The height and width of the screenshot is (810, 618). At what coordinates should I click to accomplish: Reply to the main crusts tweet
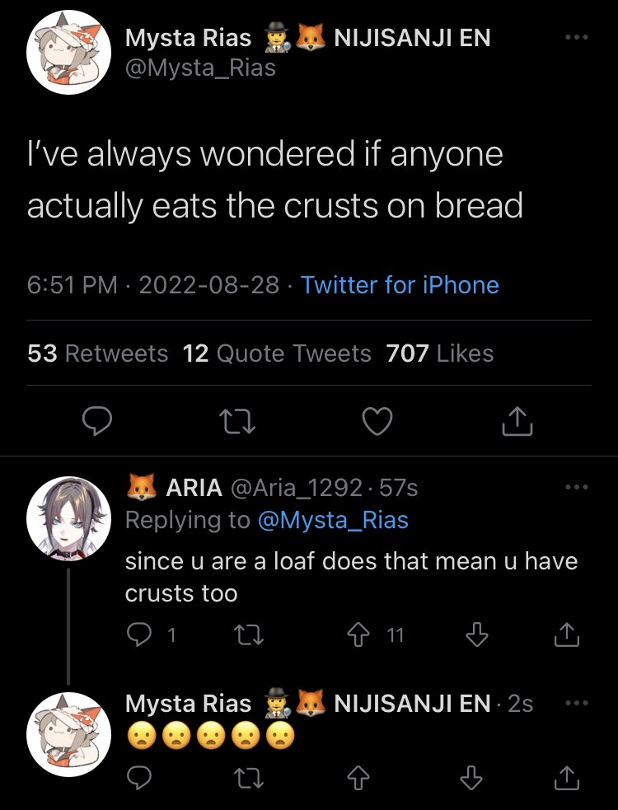click(x=98, y=422)
